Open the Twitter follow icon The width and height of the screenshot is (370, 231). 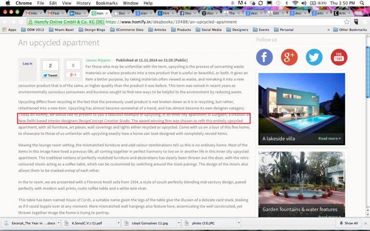click(314, 57)
